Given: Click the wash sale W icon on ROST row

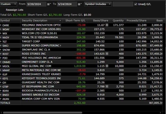Looking at the screenshot, I should [x=107, y=54].
